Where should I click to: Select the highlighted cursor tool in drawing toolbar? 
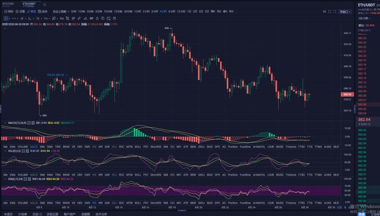[x=6, y=18]
